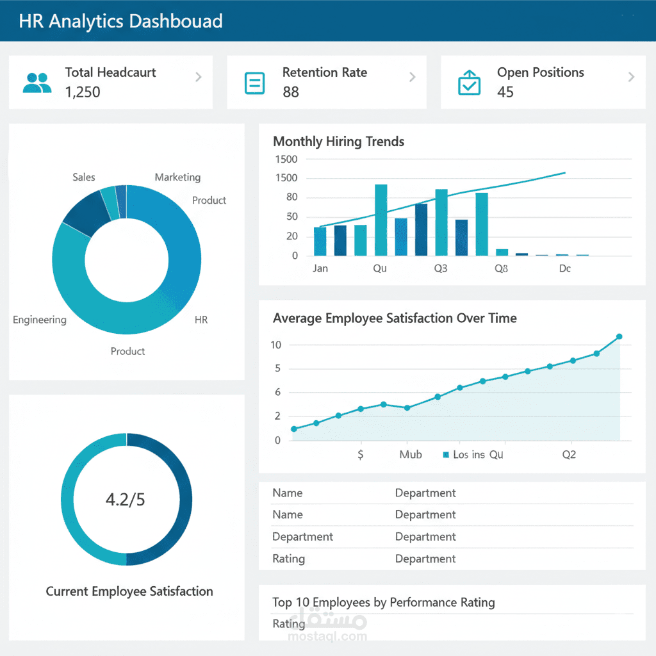656x656 pixels.
Task: Select the first Name row in the employee table
Action: (287, 493)
